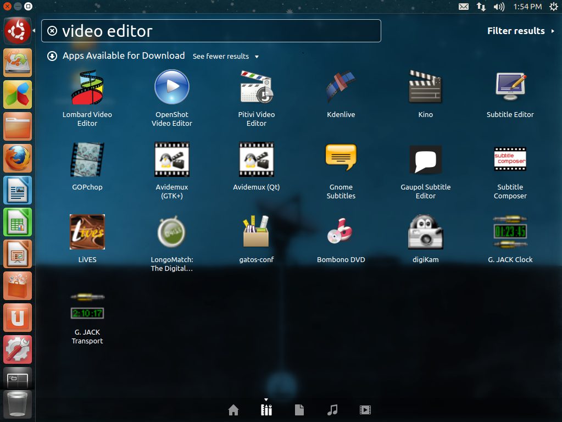Click the digiKam app icon
This screenshot has width=562, height=422.
click(x=425, y=232)
